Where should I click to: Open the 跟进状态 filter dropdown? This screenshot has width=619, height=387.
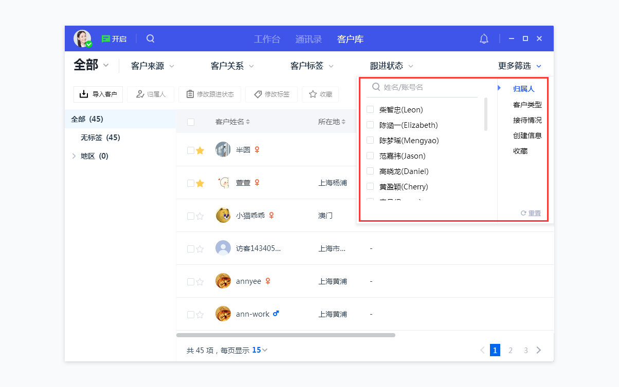[x=392, y=66]
